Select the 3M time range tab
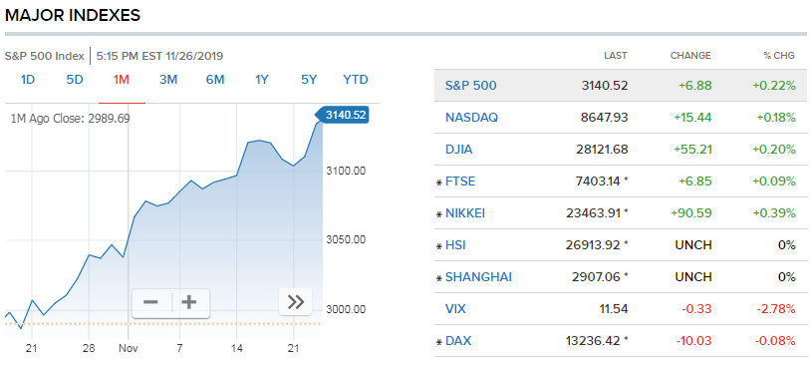Image resolution: width=811 pixels, height=372 pixels. (x=168, y=80)
